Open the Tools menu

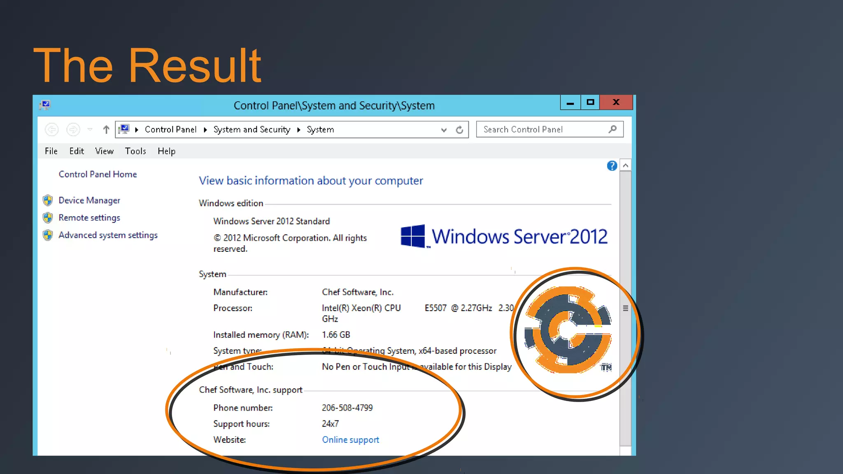tap(135, 151)
